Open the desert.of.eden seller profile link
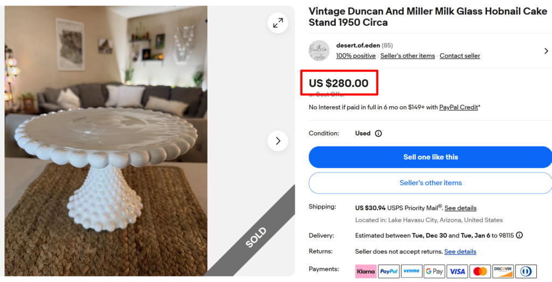The width and height of the screenshot is (552, 282). 357,45
